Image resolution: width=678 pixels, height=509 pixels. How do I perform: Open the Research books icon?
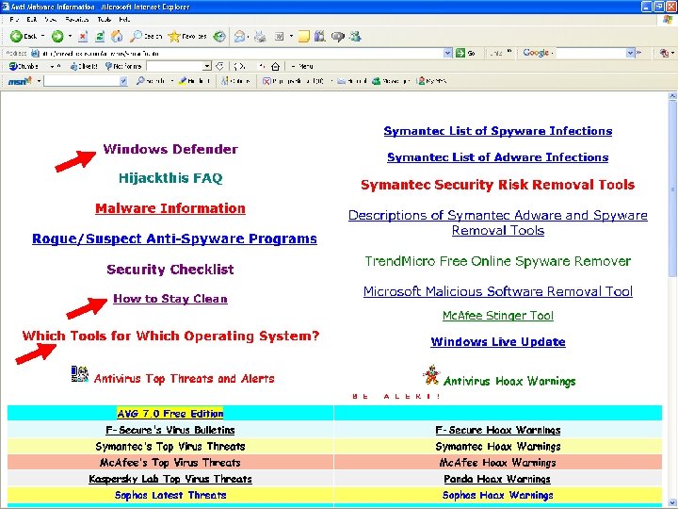[x=320, y=37]
